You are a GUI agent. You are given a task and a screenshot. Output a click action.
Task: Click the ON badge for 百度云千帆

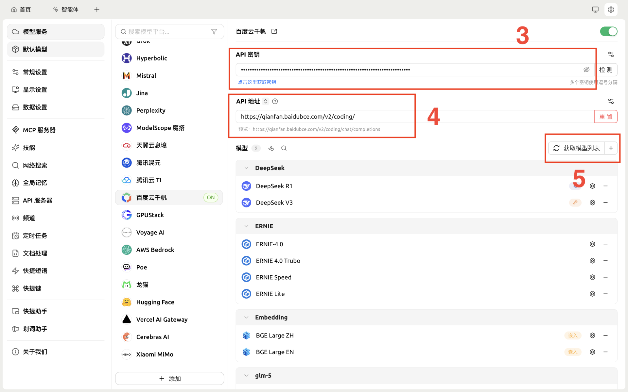pos(211,198)
